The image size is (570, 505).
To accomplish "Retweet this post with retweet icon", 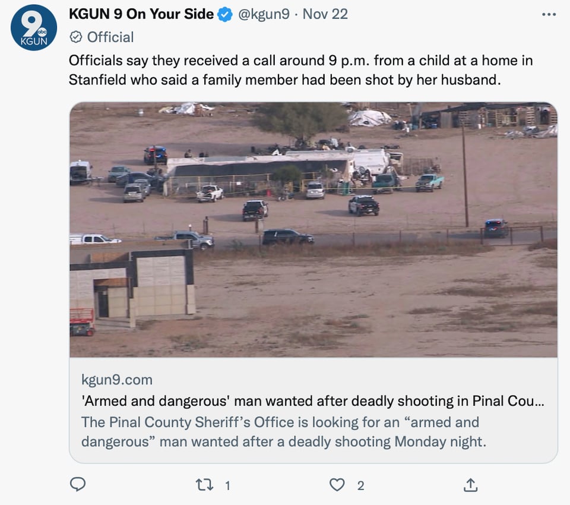I will click(x=205, y=485).
